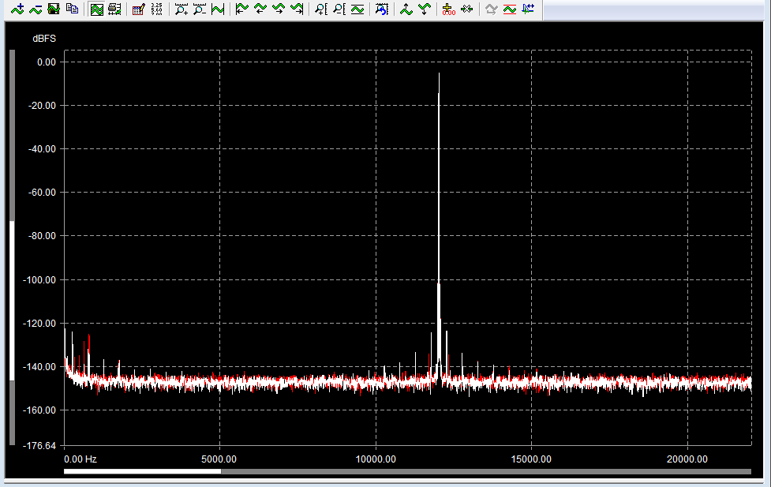Click the undo zoom magnifier icon
The image size is (771, 487).
[382, 9]
